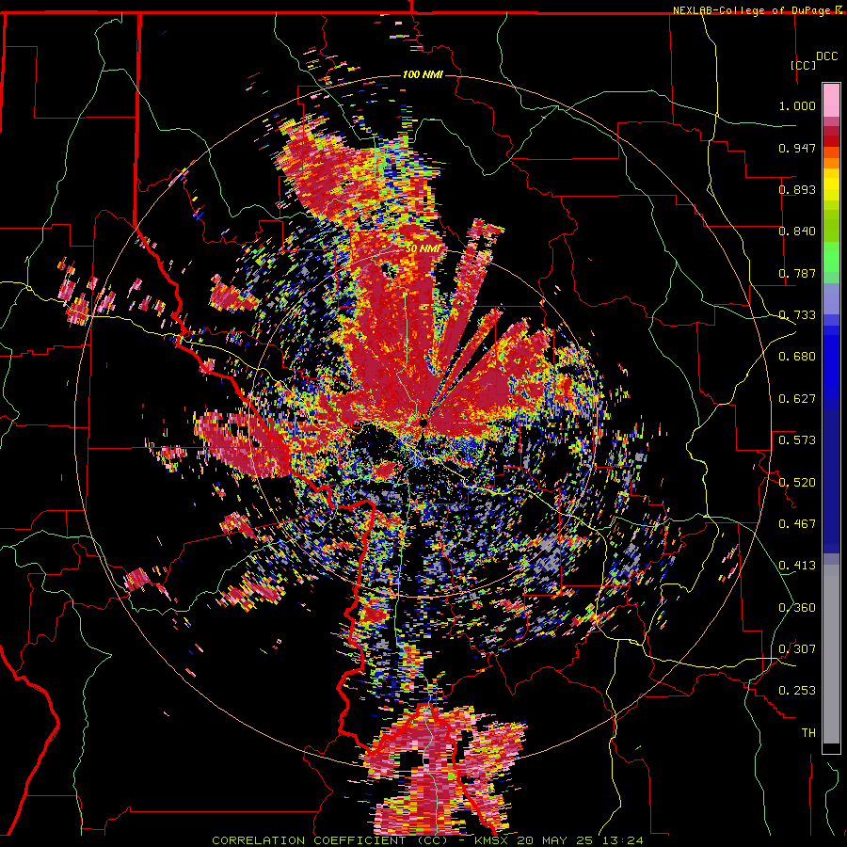Click the green segment of the color bar

831,256
